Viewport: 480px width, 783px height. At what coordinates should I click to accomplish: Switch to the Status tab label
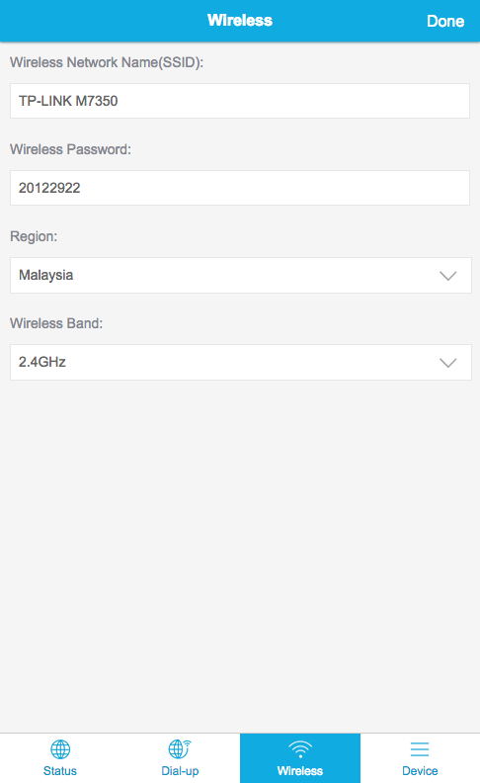coord(60,770)
